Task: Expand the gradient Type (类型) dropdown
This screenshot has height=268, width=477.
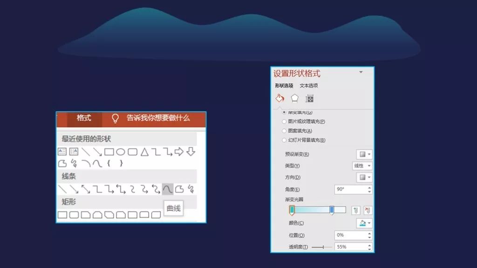Action: pyautogui.click(x=362, y=166)
